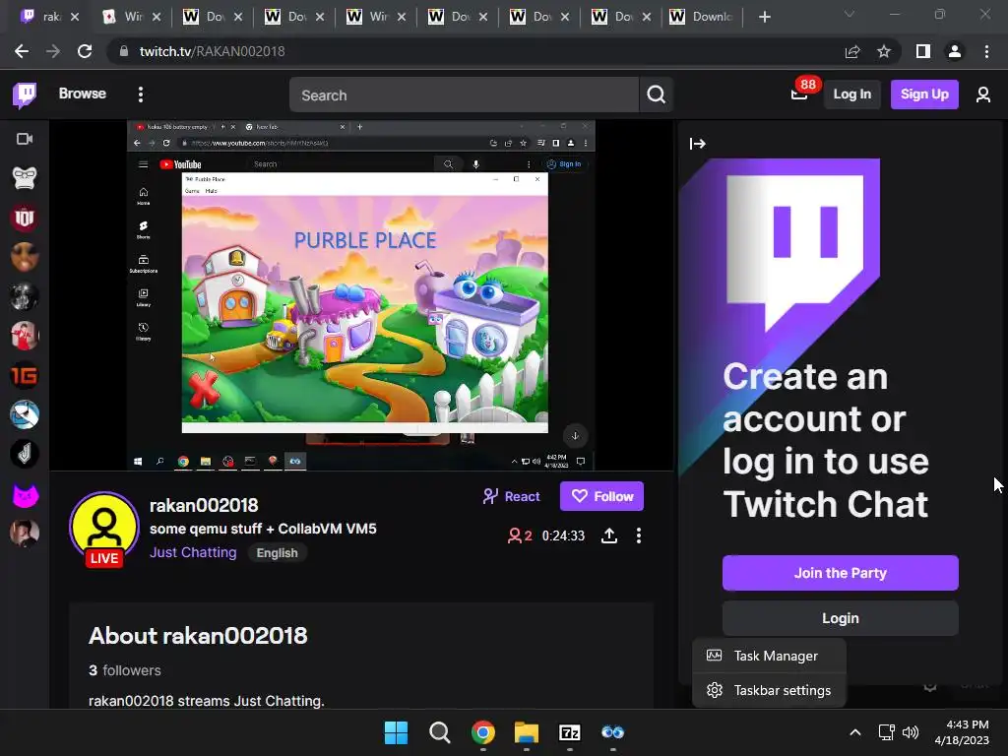Click the Chrome taskbar icon
Screen dimensions: 1008x756
click(x=482, y=732)
